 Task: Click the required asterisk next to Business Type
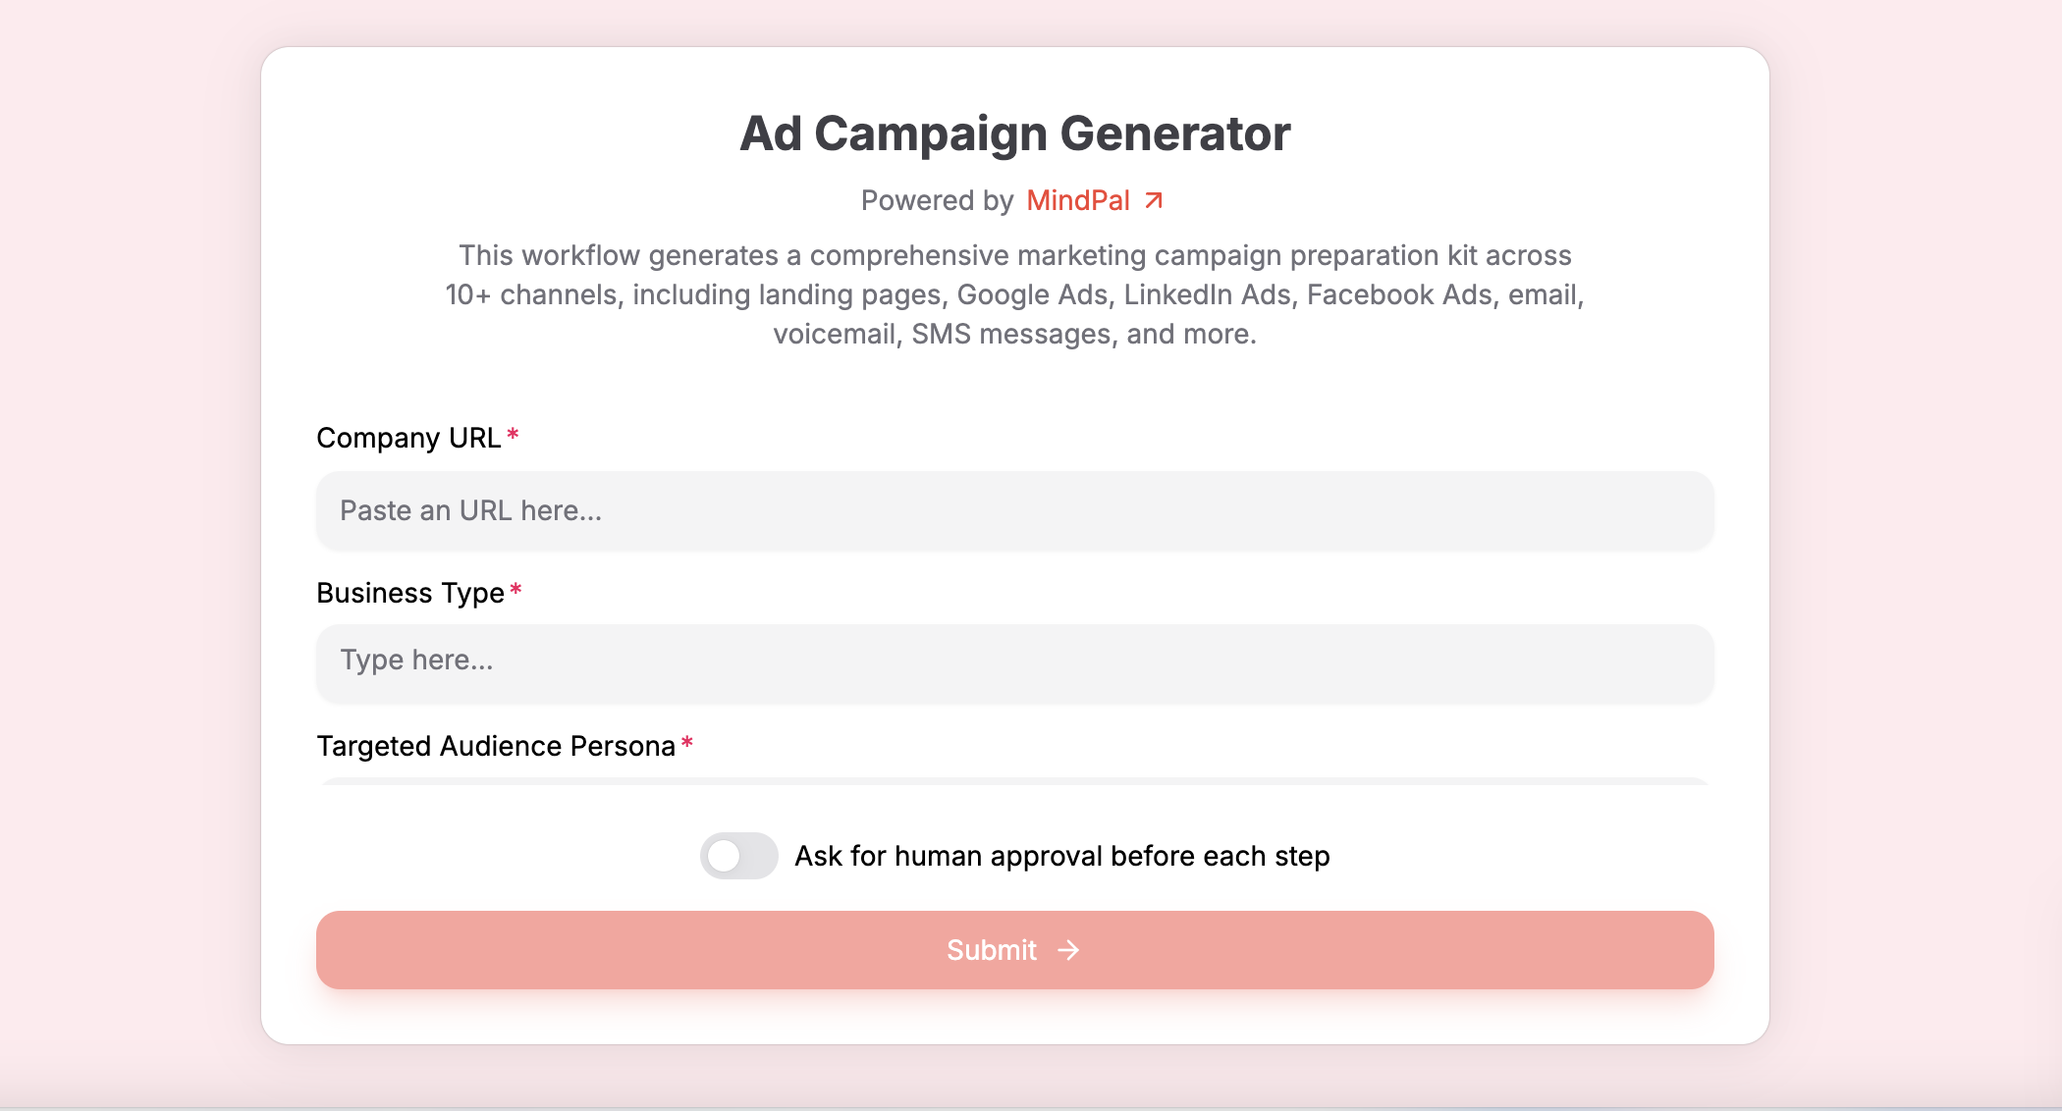click(x=515, y=590)
